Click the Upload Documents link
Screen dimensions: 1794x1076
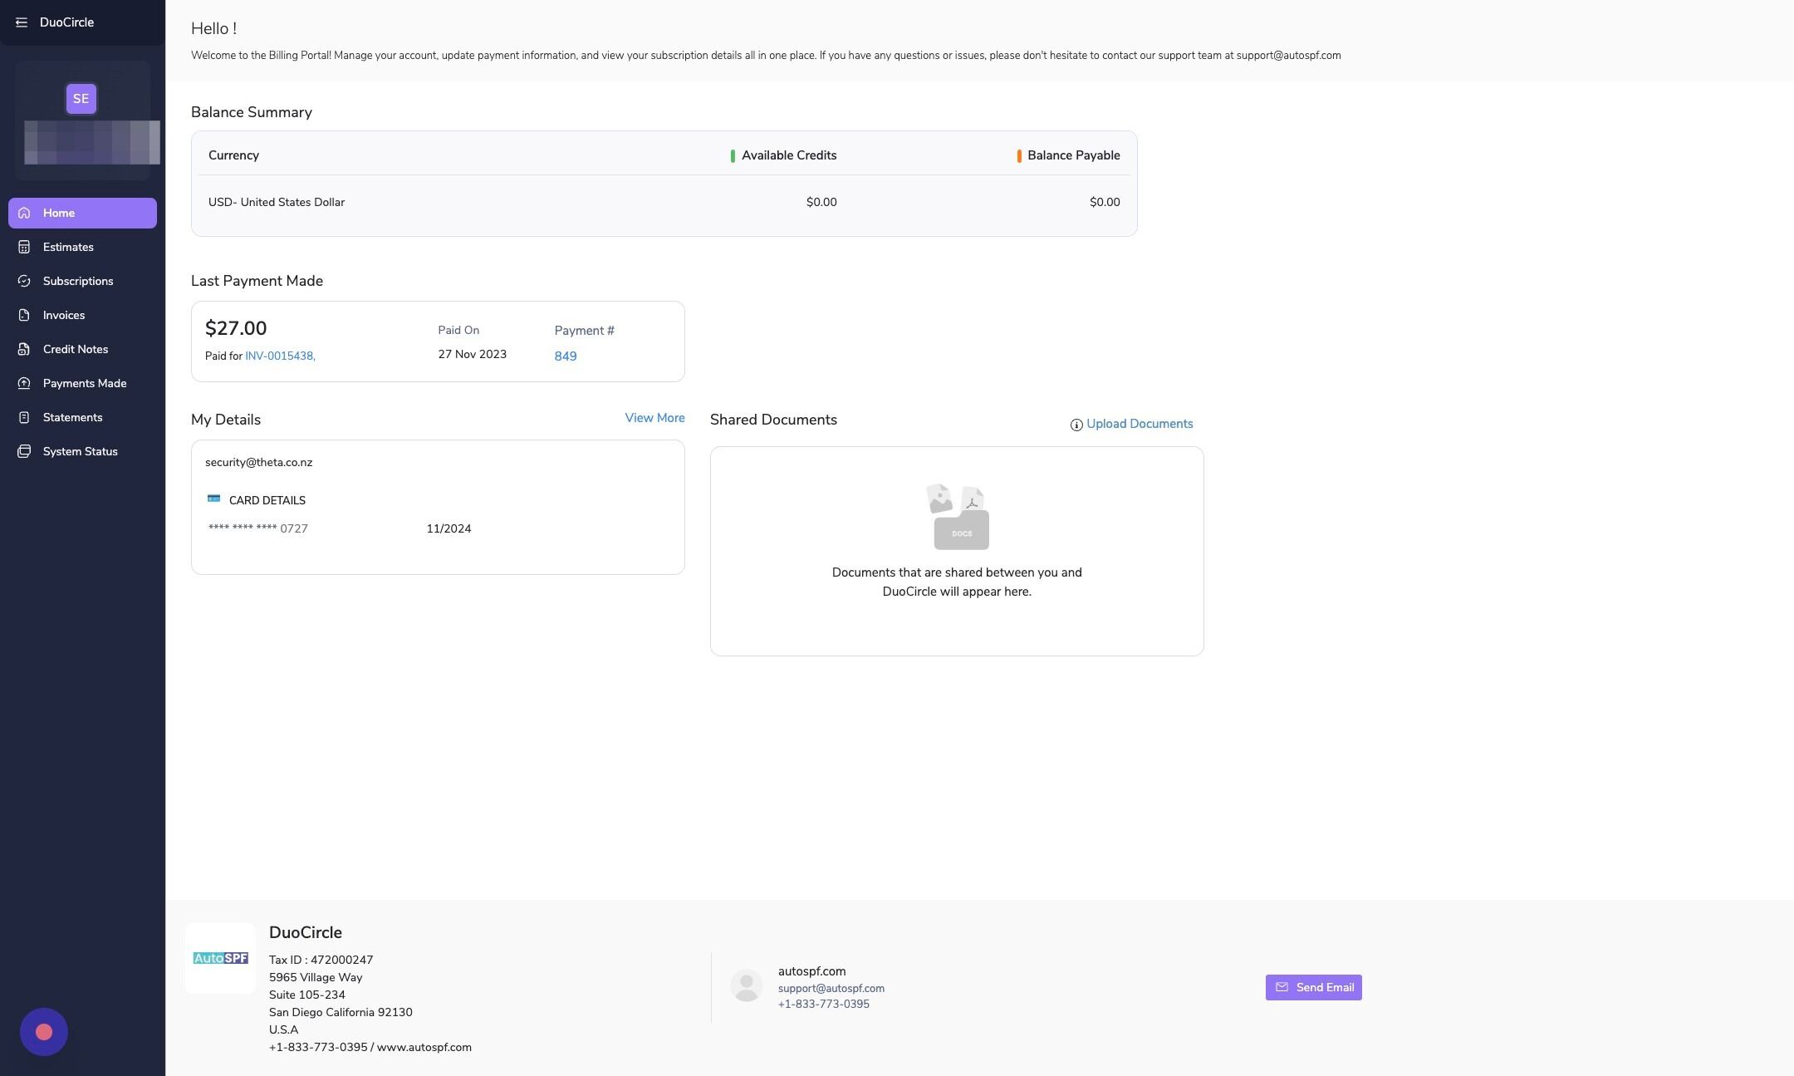(1139, 424)
